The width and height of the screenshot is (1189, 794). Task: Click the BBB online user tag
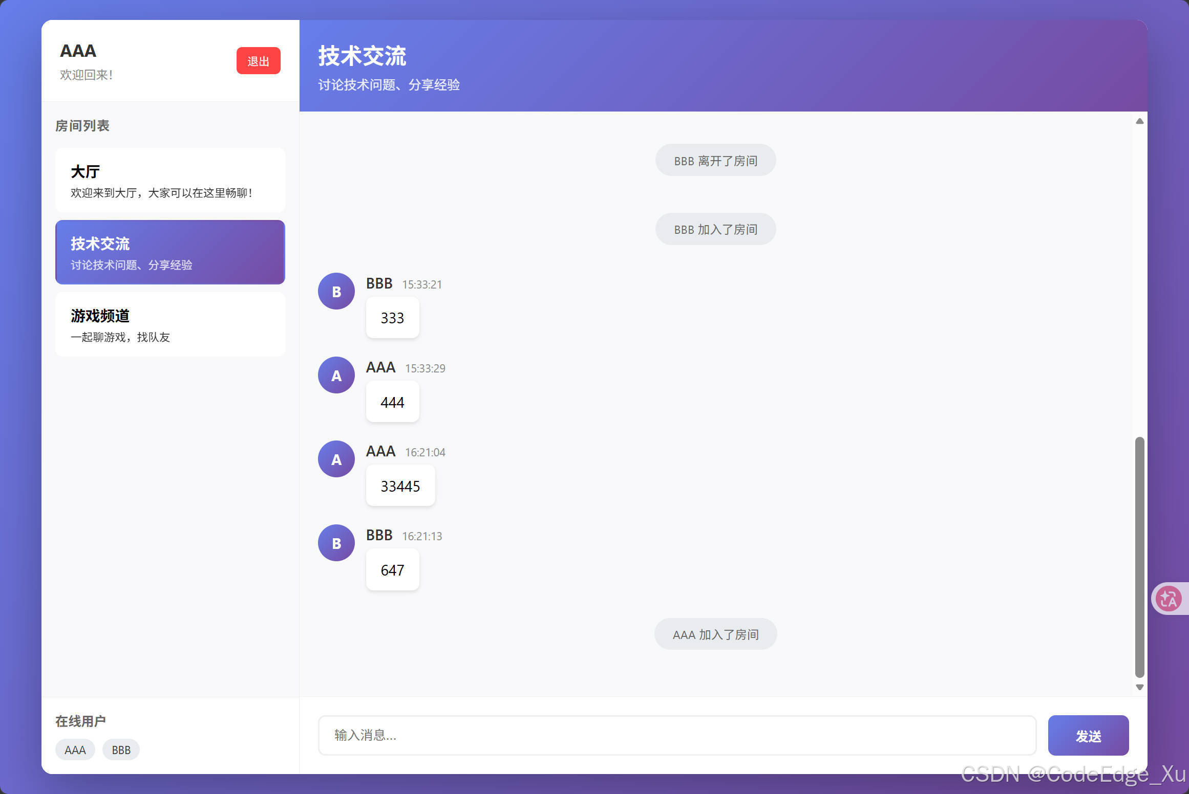coord(121,749)
